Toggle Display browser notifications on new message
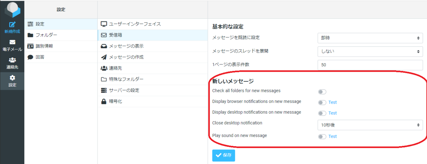 [322, 103]
